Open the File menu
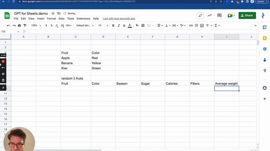The width and height of the screenshot is (270, 151). pyautogui.click(x=16, y=18)
